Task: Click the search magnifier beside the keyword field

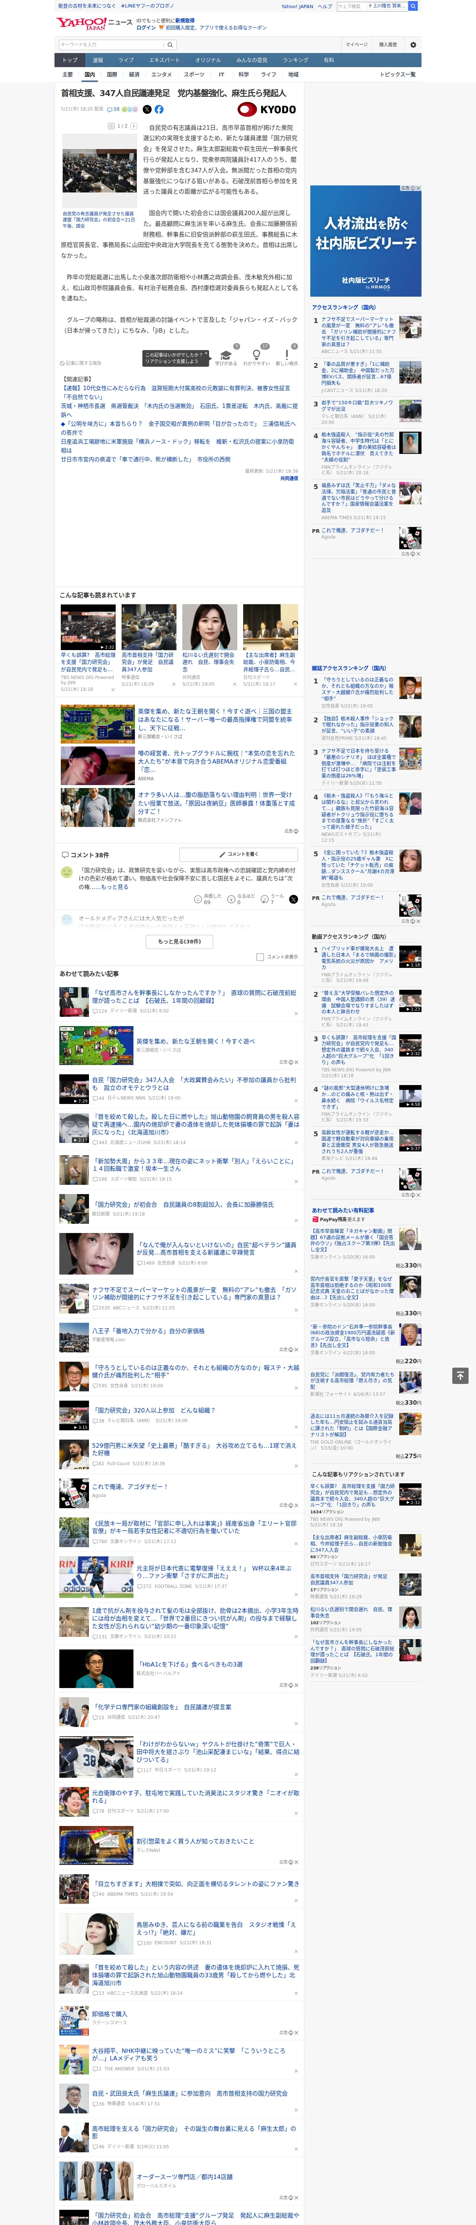Action: point(170,45)
